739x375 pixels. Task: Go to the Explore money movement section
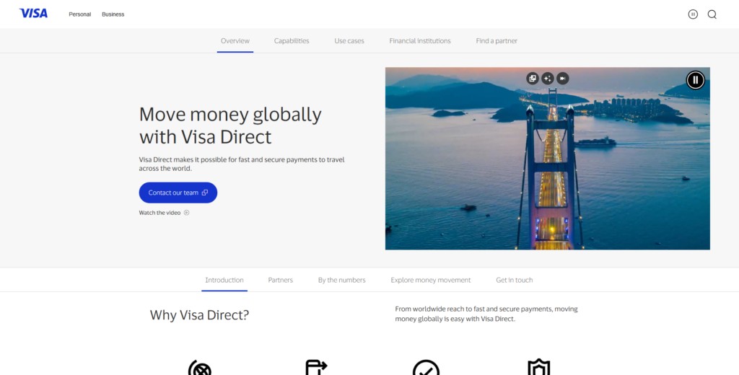431,280
